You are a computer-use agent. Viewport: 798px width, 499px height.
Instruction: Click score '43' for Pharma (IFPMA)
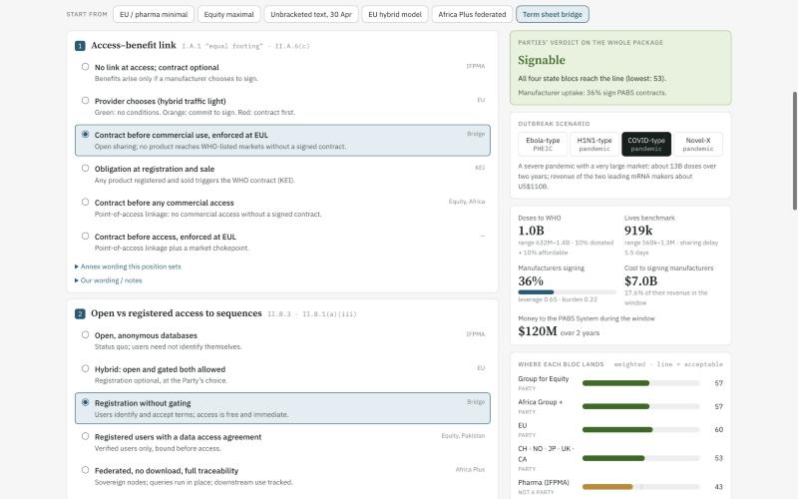[718, 487]
